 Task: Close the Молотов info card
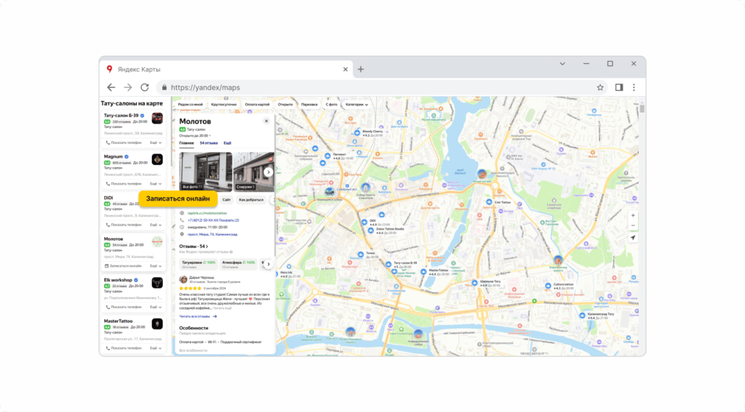266,121
